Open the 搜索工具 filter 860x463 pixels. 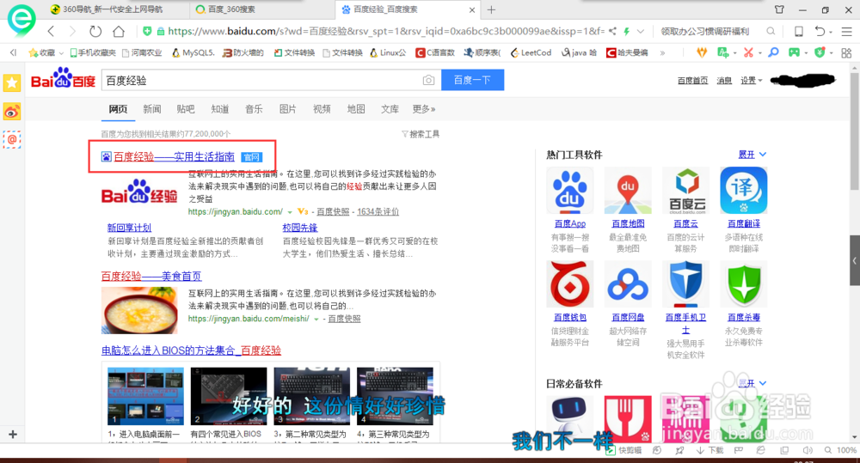pos(421,134)
